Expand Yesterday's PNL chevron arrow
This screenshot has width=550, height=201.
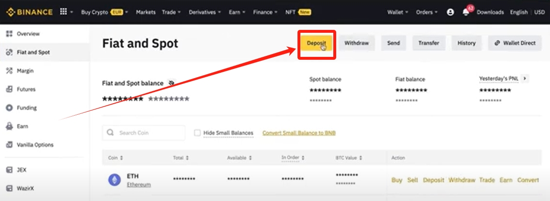pyautogui.click(x=525, y=79)
